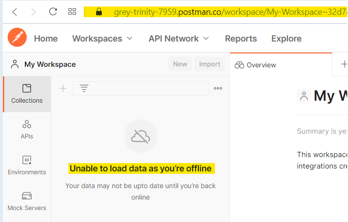Image resolution: width=348 pixels, height=222 pixels.
Task: Click the padlock icon in address bar
Action: 99,11
